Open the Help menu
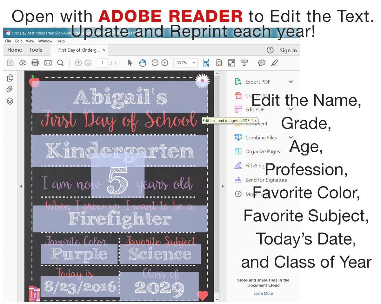This screenshot has width=381, height=304. (x=61, y=41)
